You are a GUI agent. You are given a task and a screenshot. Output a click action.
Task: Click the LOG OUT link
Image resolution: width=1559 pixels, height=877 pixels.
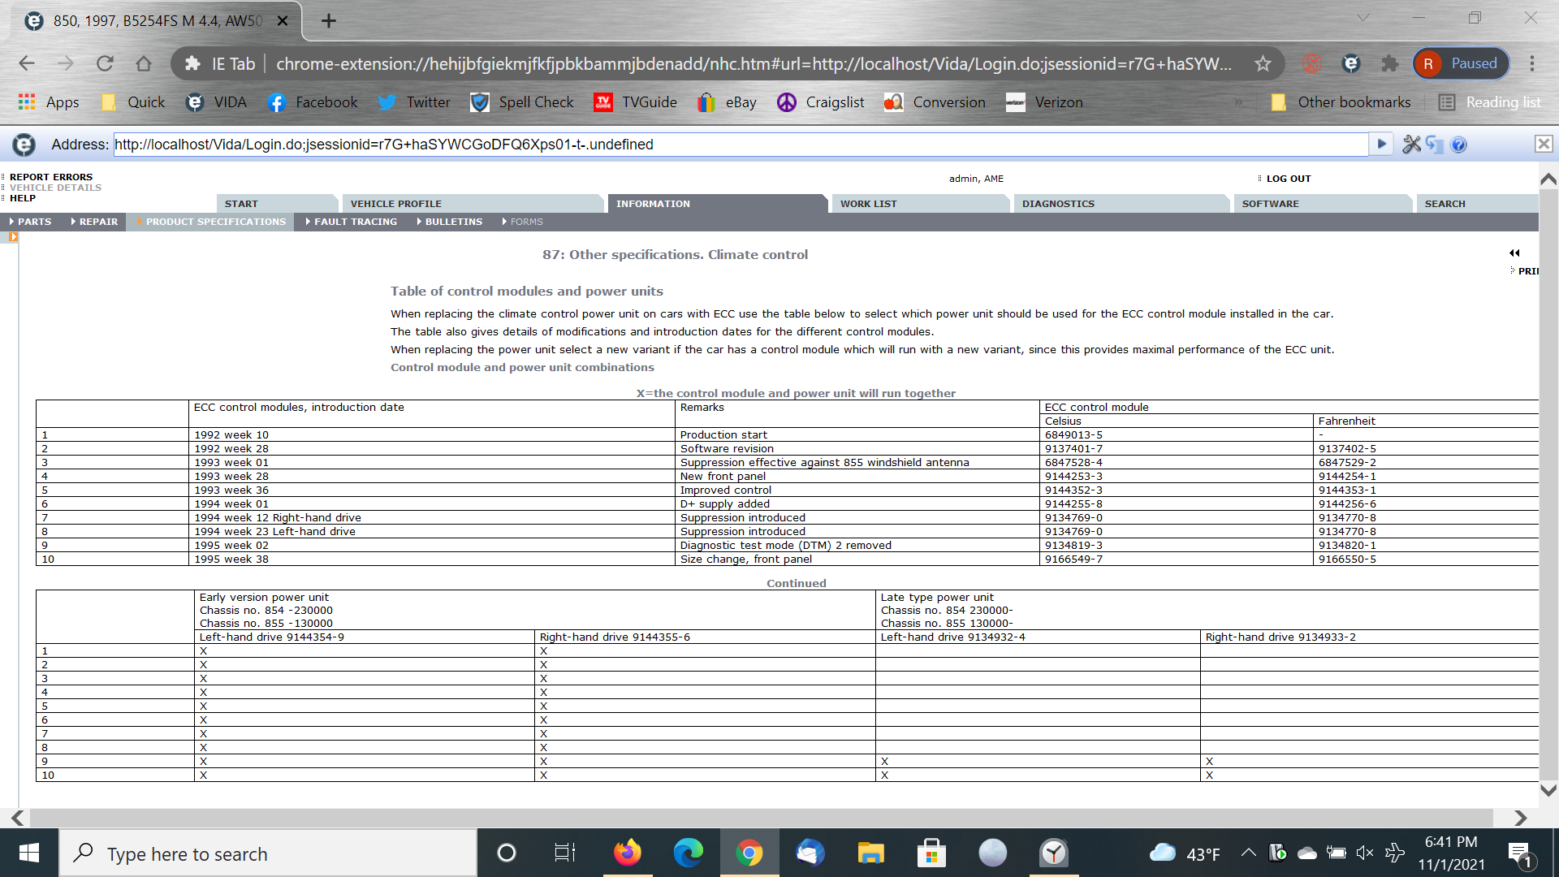click(1288, 179)
